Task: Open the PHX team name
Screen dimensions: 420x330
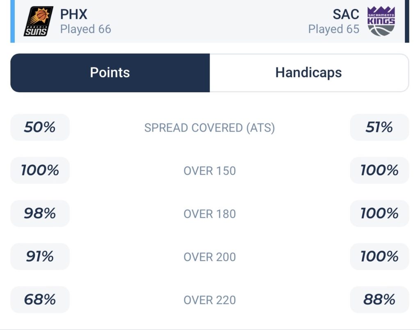Action: click(74, 14)
